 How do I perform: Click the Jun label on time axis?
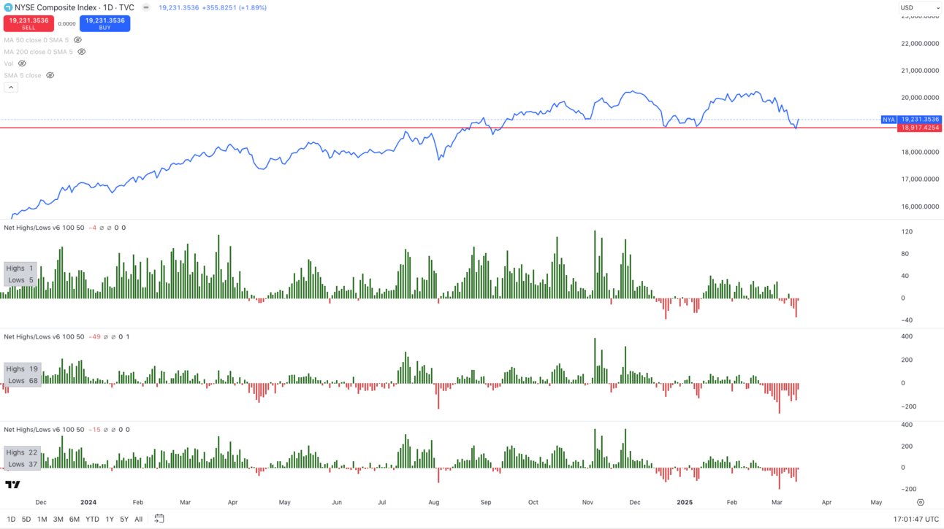tap(337, 503)
